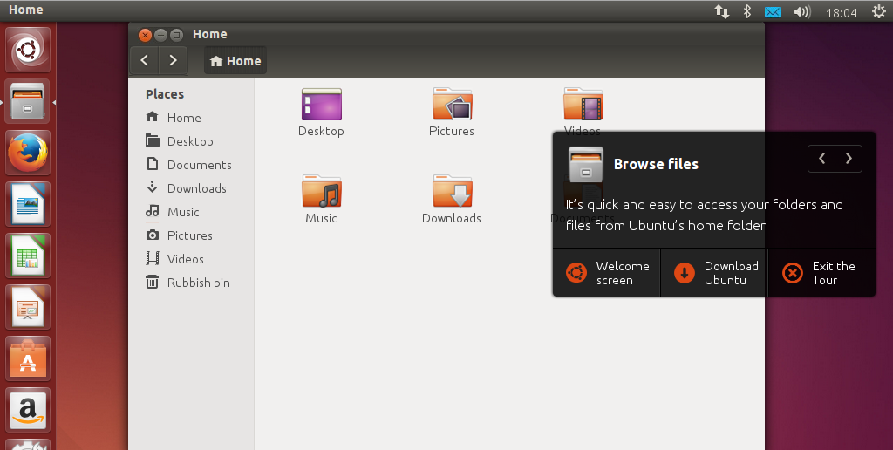Open the Ubuntu Software Centre launcher icon
Image resolution: width=893 pixels, height=450 pixels.
(28, 358)
